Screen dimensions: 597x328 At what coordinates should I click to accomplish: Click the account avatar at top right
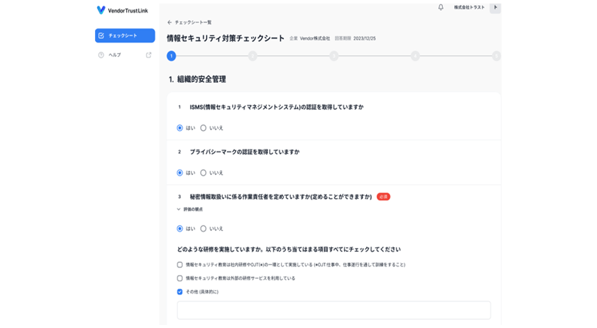coord(495,8)
